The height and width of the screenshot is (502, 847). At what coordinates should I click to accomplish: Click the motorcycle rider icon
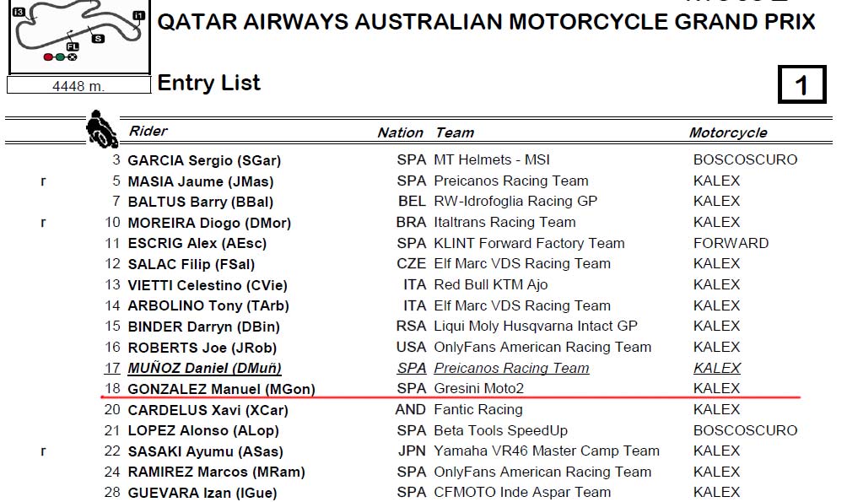click(x=101, y=129)
